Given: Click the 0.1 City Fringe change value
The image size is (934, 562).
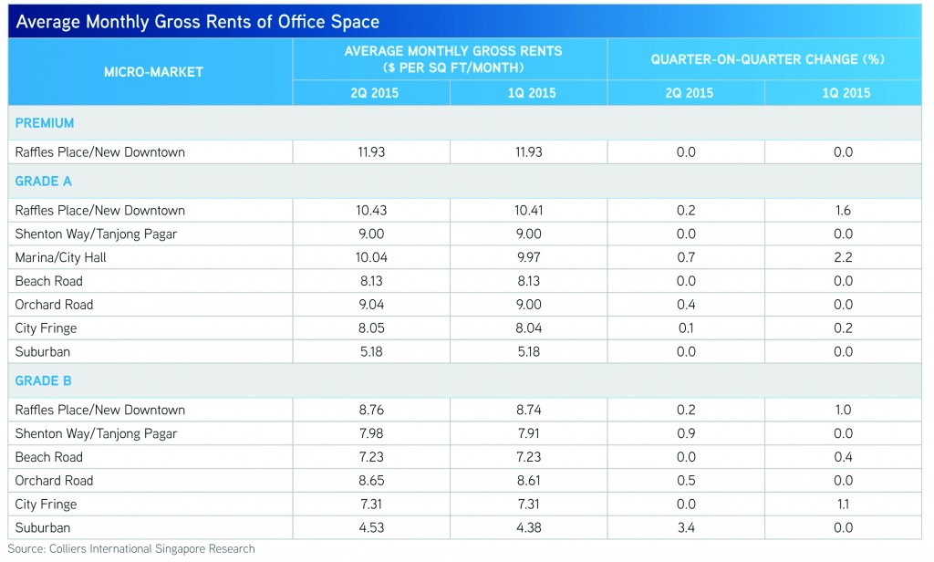Looking at the screenshot, I should coord(686,328).
